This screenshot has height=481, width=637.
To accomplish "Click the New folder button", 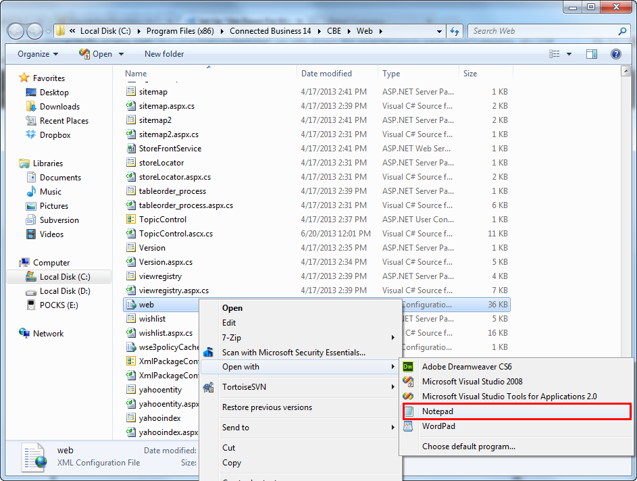I will coord(164,54).
